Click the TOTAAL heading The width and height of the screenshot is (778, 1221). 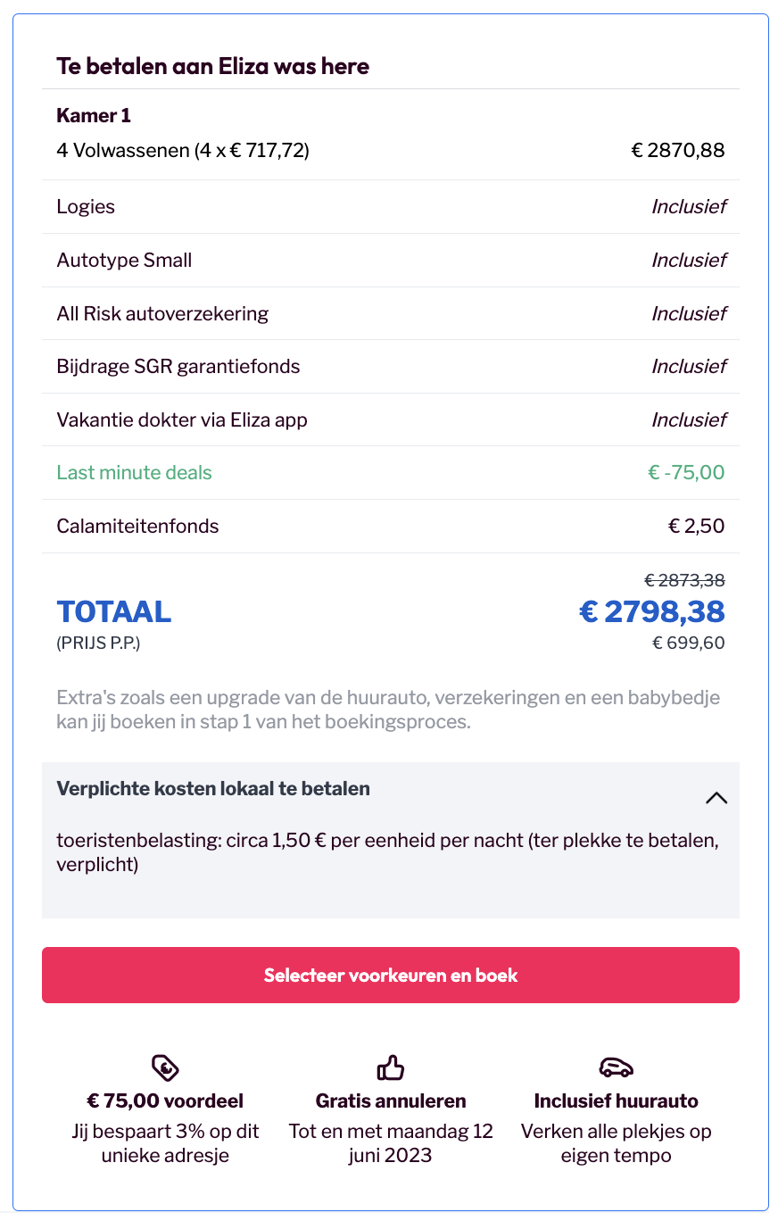114,611
